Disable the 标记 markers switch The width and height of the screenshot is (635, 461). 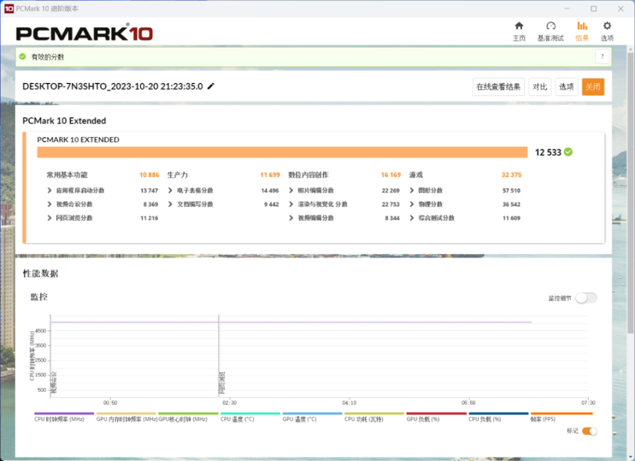coord(590,431)
